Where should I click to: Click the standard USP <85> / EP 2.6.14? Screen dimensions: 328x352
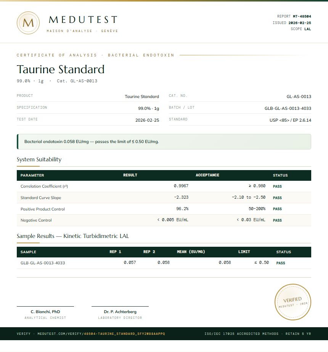(290, 121)
